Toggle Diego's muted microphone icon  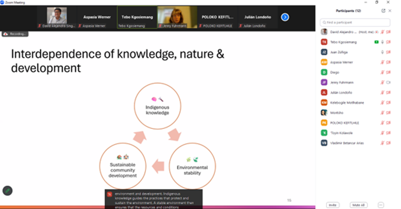coord(382,72)
